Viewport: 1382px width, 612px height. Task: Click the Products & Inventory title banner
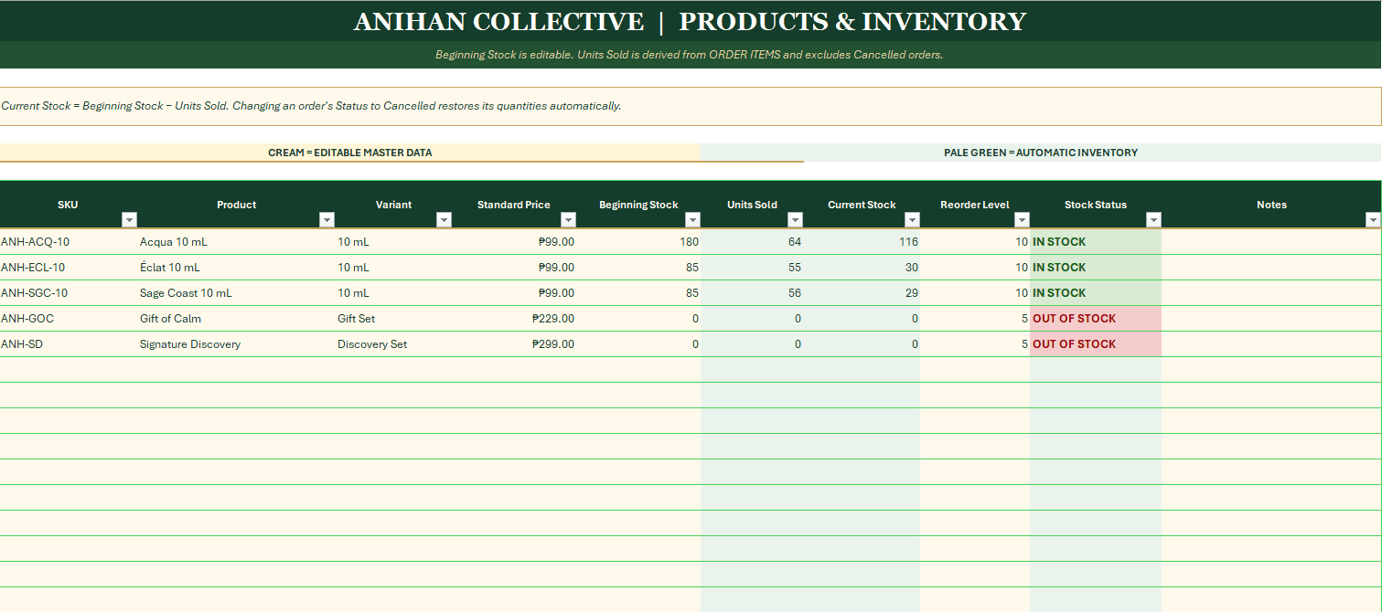pyautogui.click(x=691, y=21)
